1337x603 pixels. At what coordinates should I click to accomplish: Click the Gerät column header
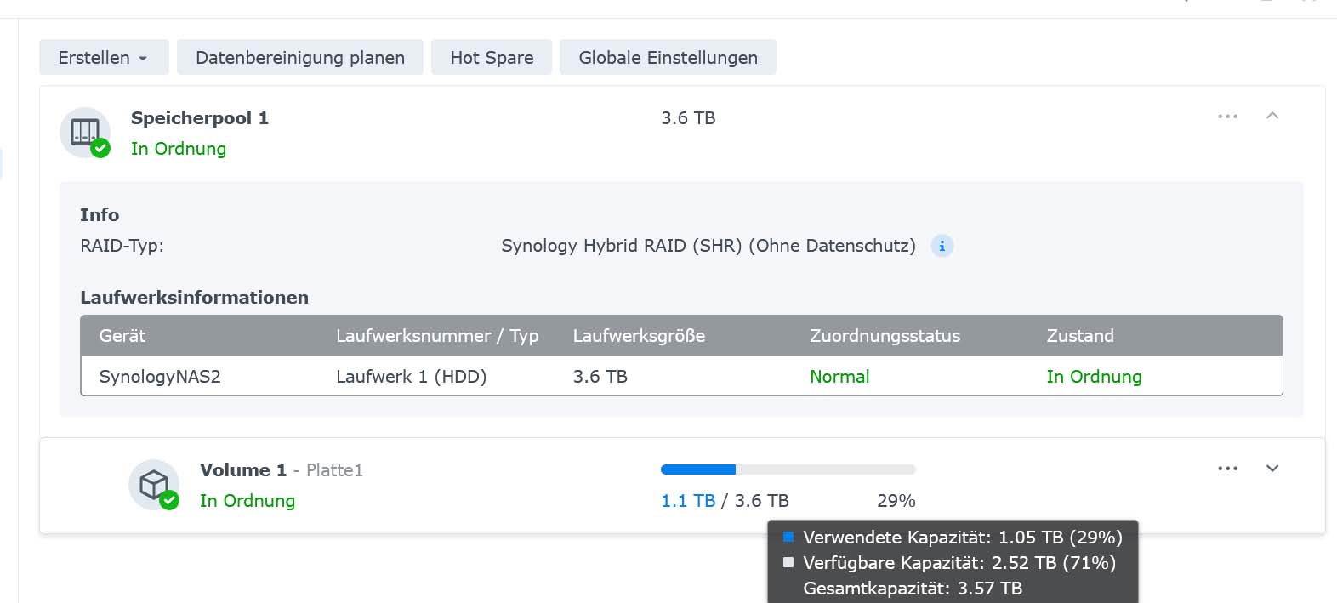click(122, 335)
